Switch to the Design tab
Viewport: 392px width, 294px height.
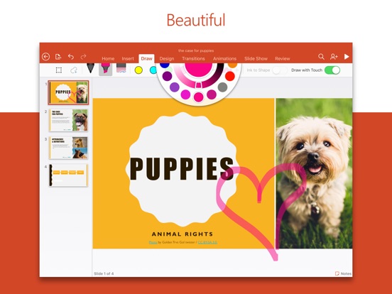(167, 58)
